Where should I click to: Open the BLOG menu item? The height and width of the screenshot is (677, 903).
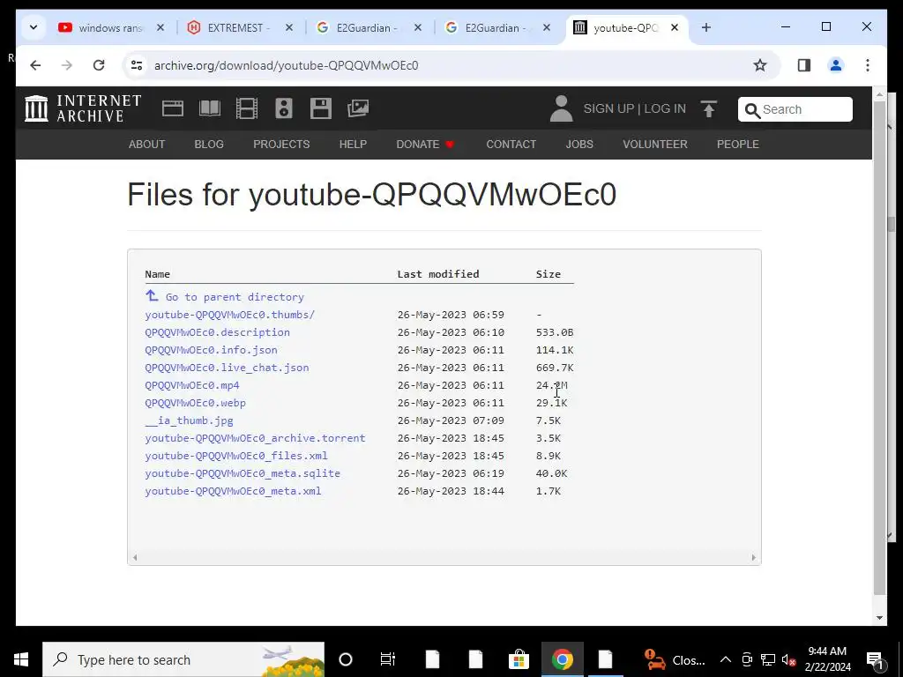point(209,145)
